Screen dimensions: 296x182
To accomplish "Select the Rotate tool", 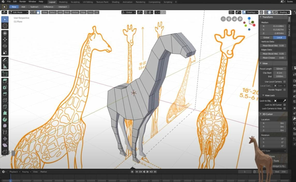I will (x=5, y=46).
